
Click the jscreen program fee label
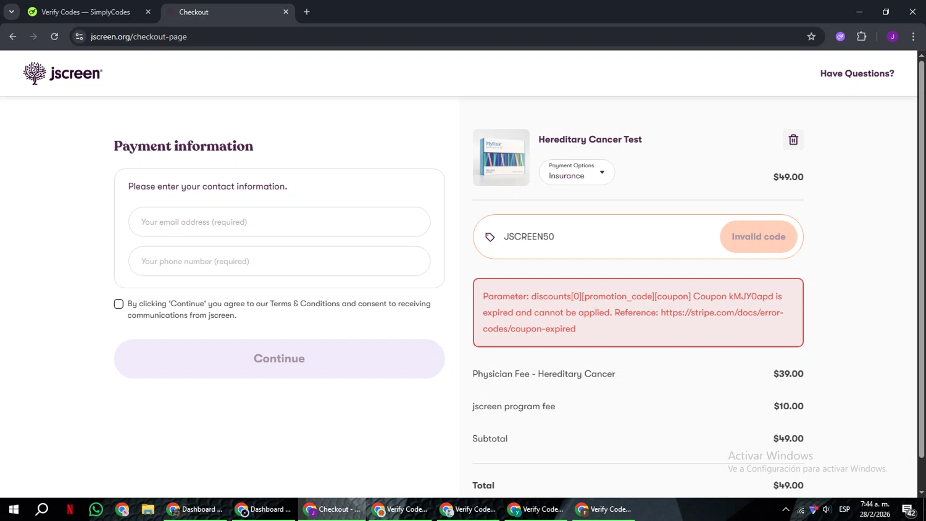514,406
